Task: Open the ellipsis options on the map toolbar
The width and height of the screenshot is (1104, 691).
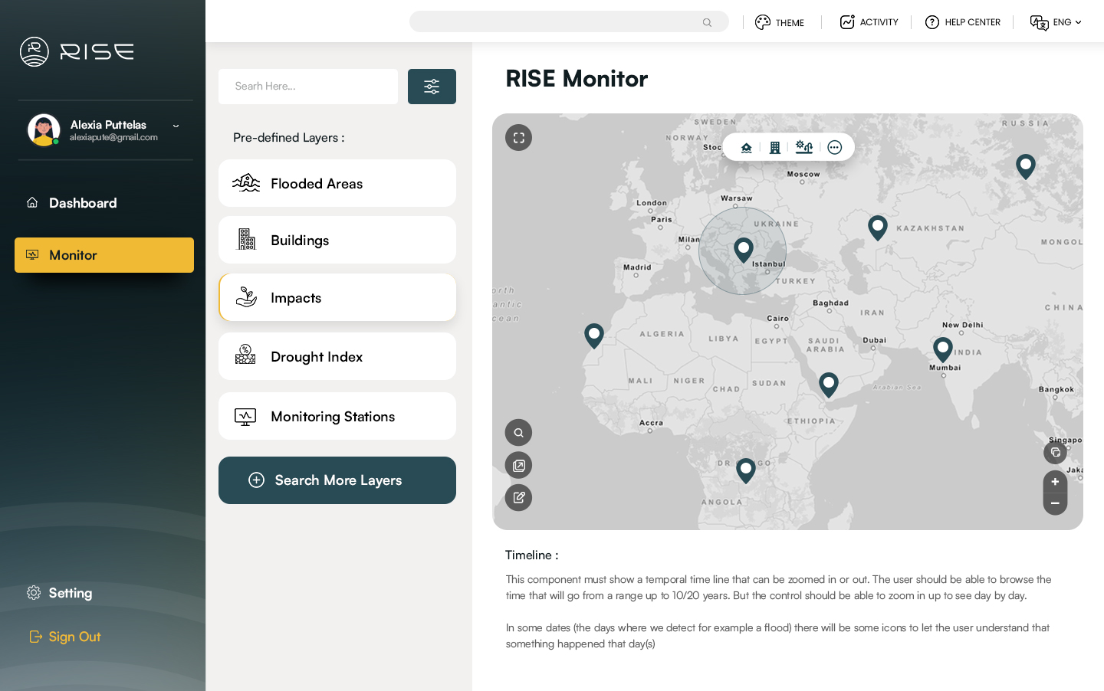Action: pyautogui.click(x=835, y=147)
